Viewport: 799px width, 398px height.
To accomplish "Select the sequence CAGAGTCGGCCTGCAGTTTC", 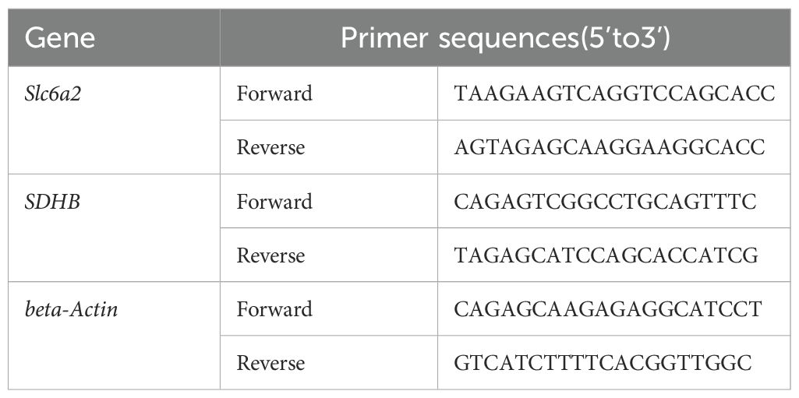I will pos(605,202).
